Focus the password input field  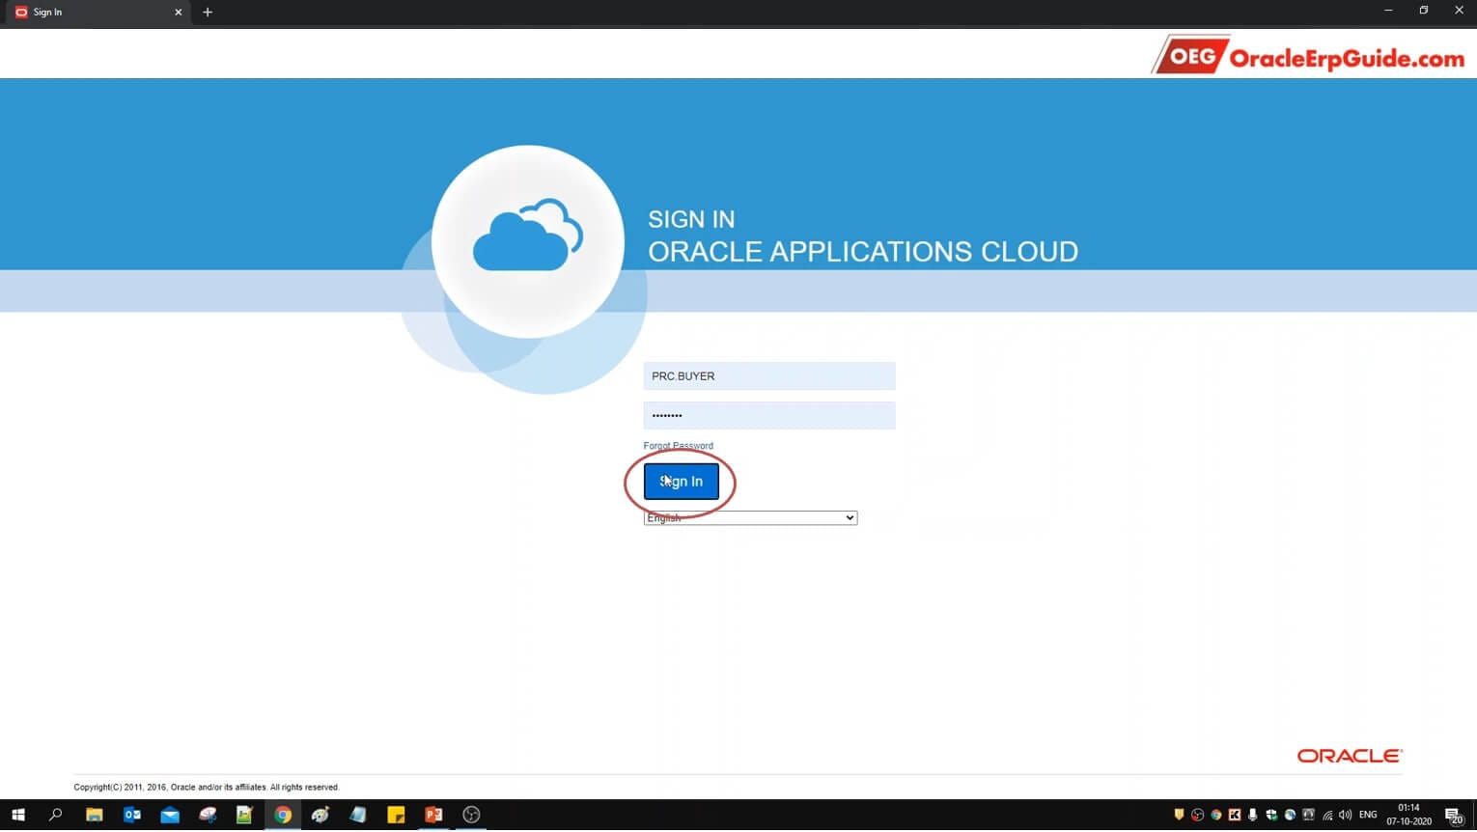coord(769,416)
